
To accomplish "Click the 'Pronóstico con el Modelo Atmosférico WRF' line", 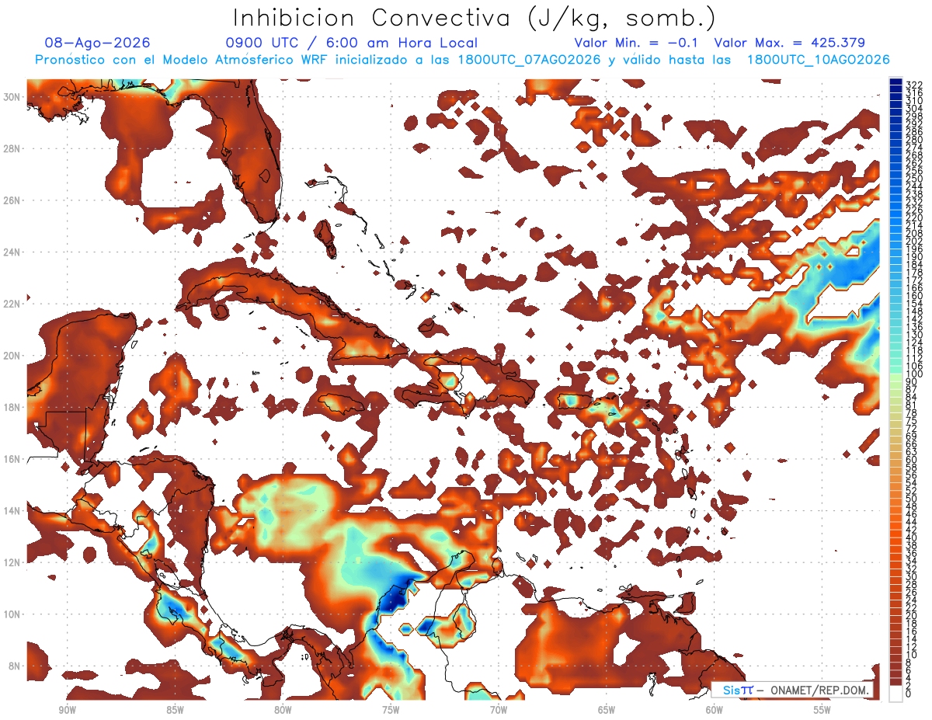I will [463, 60].
